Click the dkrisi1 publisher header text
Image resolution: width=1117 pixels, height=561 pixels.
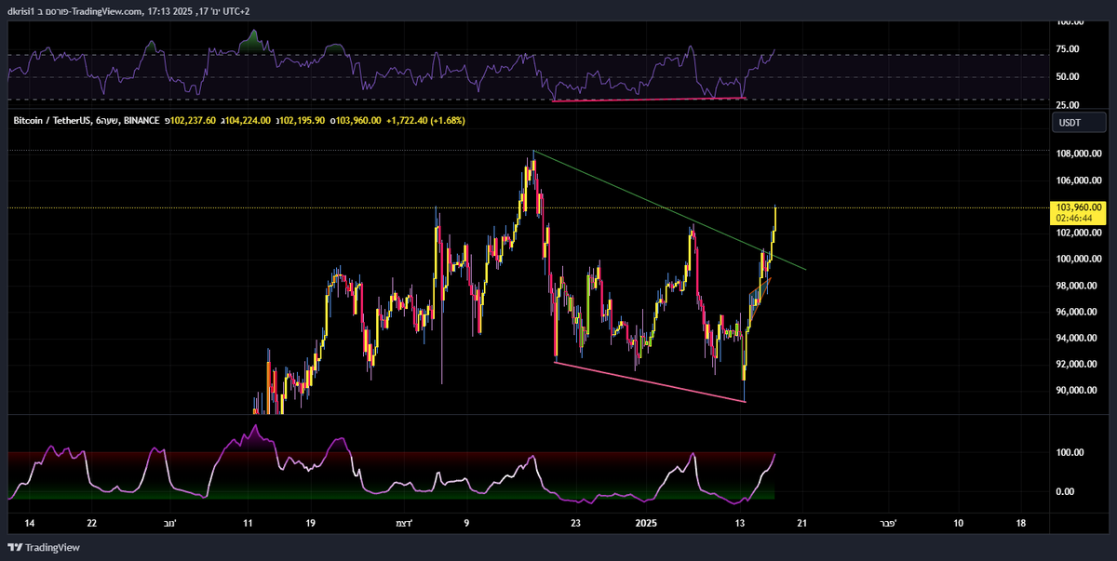coord(21,11)
